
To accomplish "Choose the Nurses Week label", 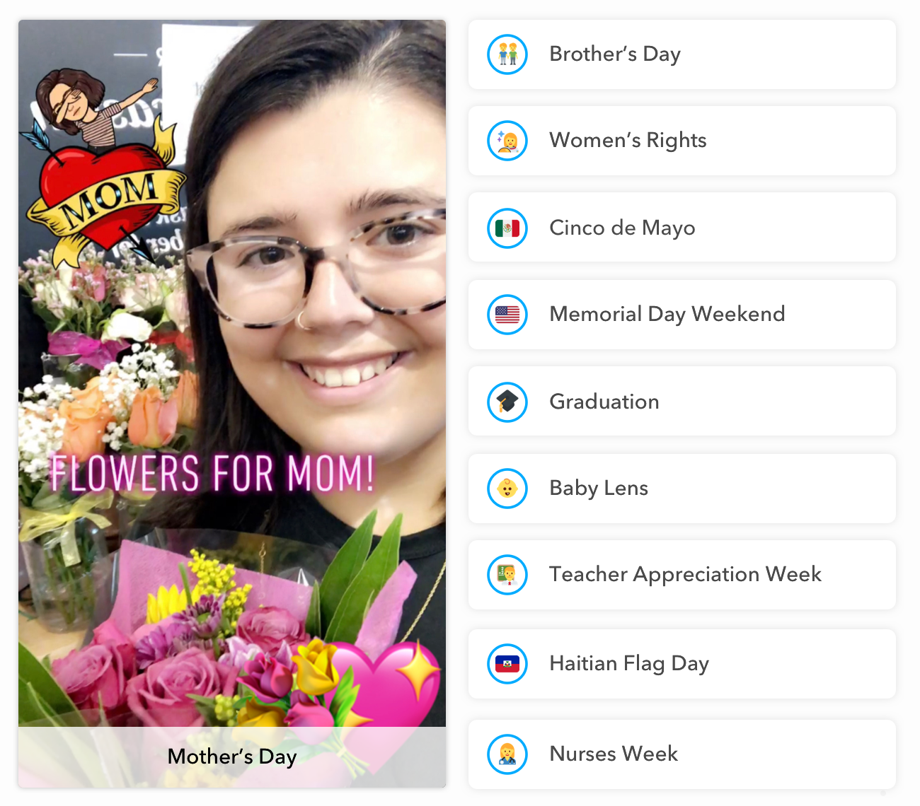I will click(614, 754).
